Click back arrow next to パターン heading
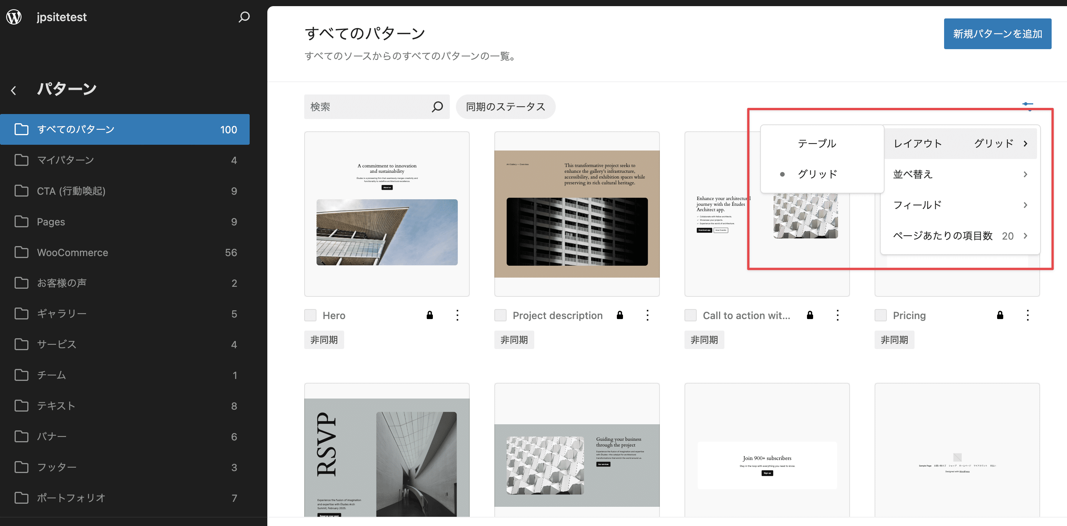The width and height of the screenshot is (1067, 526). [x=14, y=90]
